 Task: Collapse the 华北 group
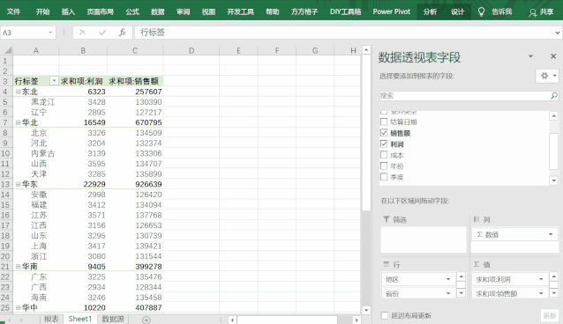pos(18,122)
